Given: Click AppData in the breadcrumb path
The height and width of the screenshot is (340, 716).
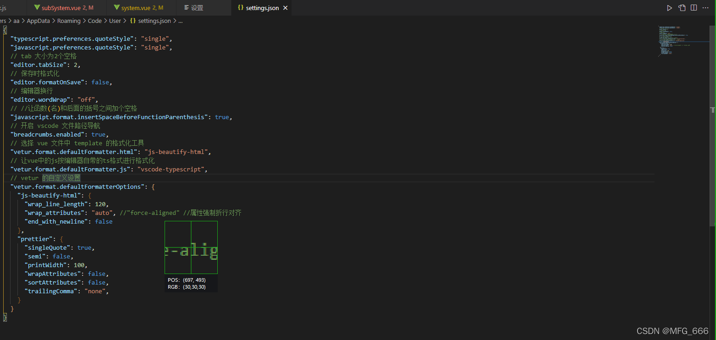Looking at the screenshot, I should (x=38, y=21).
